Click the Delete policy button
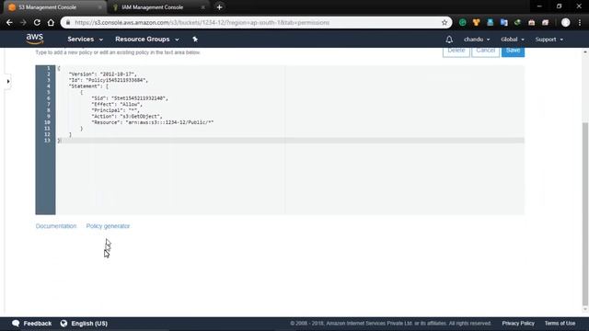The image size is (589, 331). click(x=456, y=51)
